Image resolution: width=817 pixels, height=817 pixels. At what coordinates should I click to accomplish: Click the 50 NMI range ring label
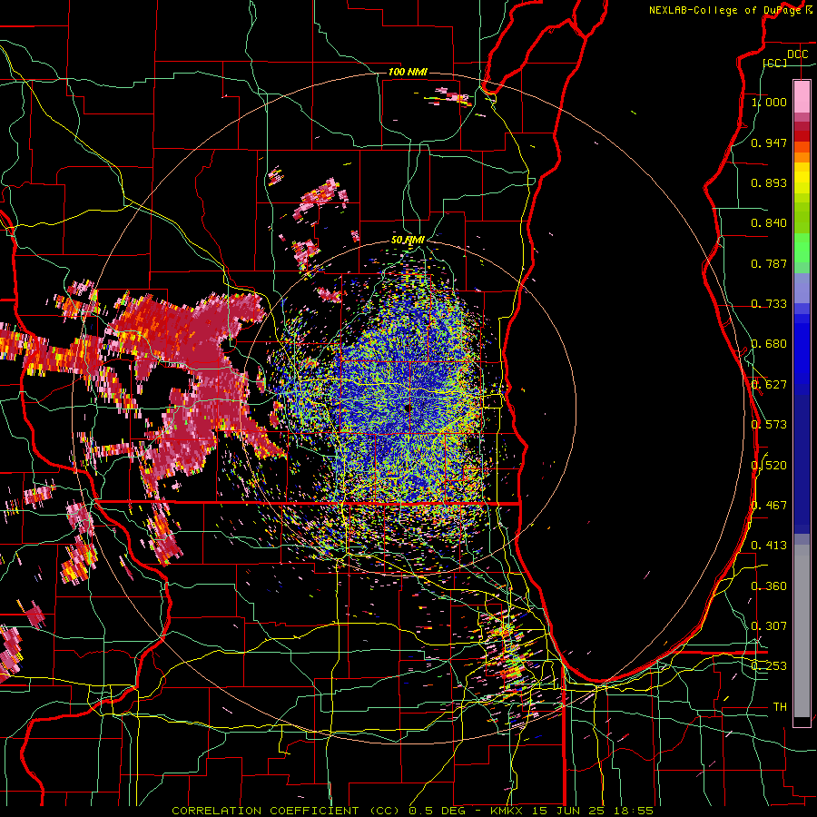408,241
